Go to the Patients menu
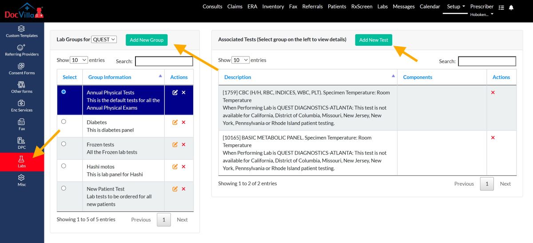Image resolution: width=533 pixels, height=243 pixels. pos(337,7)
